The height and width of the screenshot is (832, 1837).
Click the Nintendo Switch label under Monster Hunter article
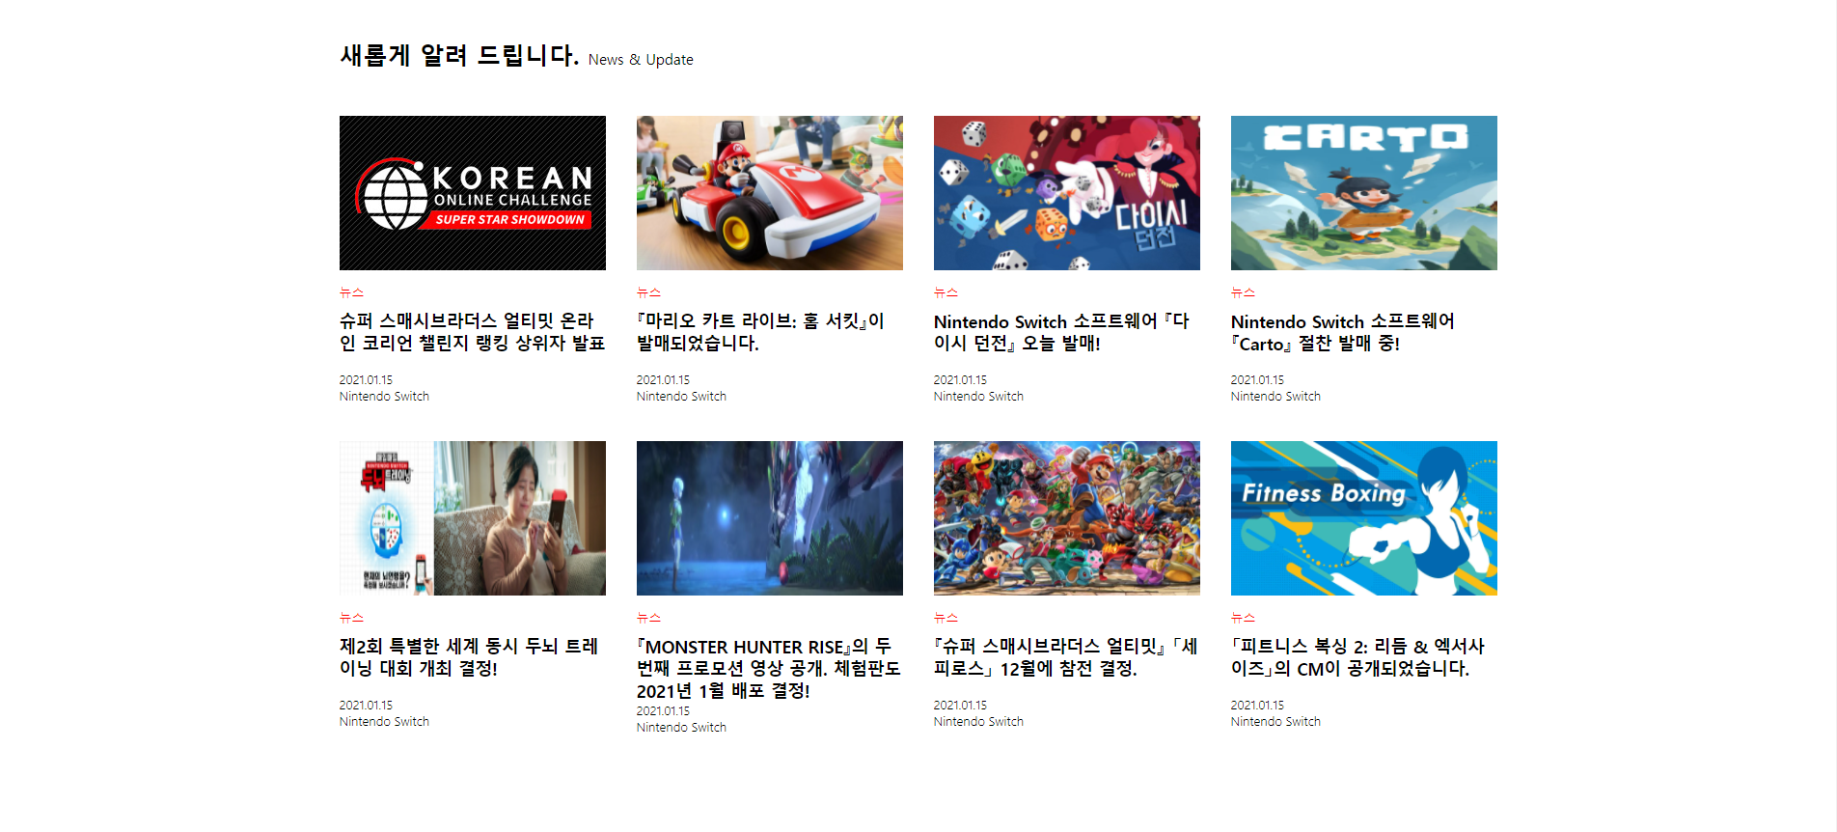click(x=681, y=728)
